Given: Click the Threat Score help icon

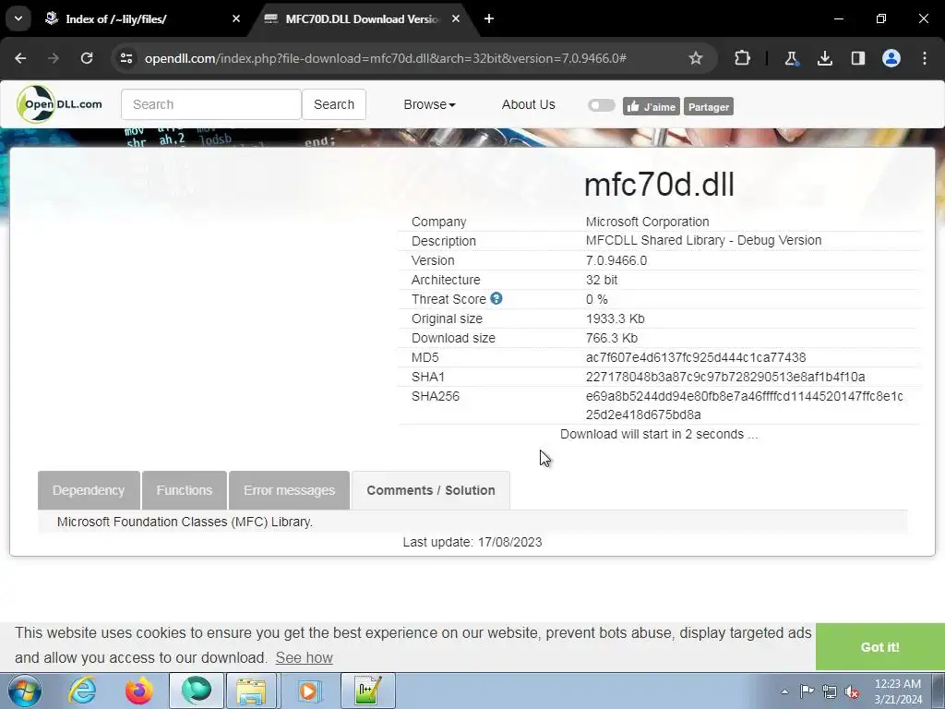Looking at the screenshot, I should point(496,298).
